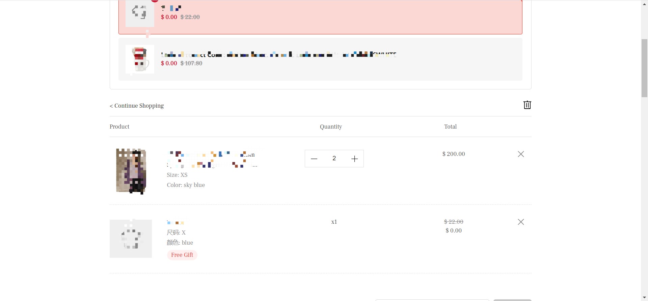Click the quantity field showing 2
The height and width of the screenshot is (301, 648).
coord(334,158)
